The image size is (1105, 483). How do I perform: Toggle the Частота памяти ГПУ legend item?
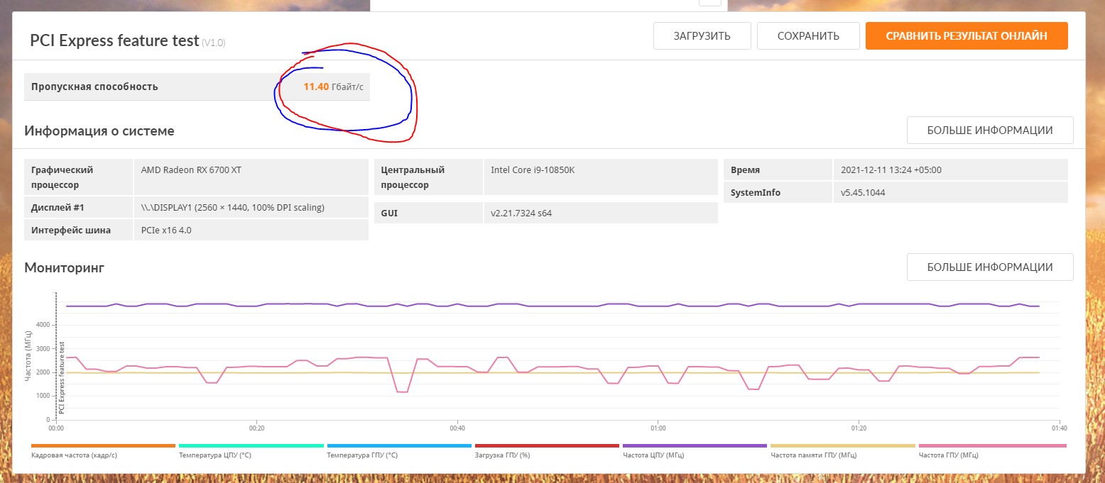[843, 452]
